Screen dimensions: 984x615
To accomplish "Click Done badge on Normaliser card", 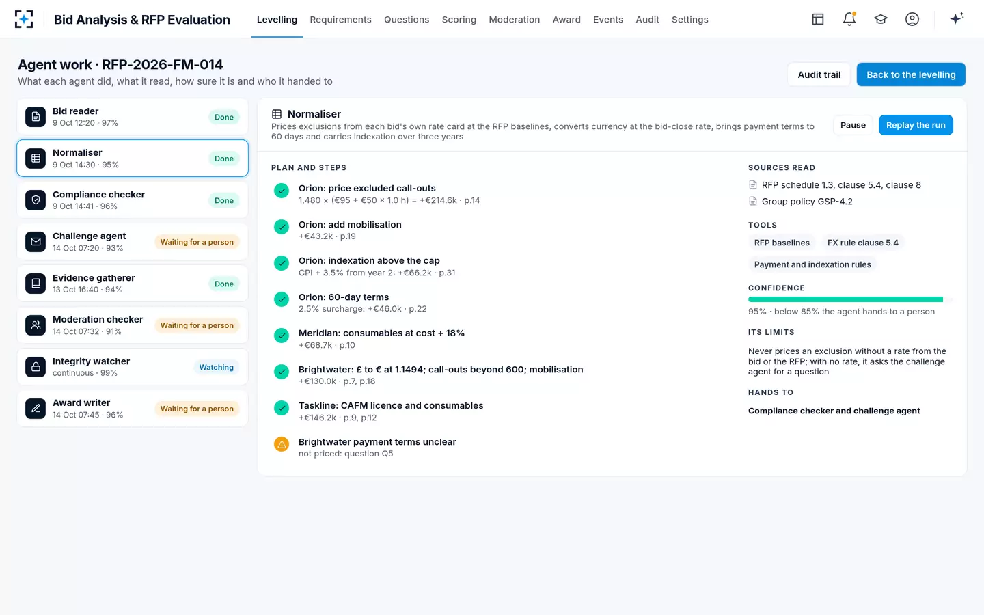I will coord(224,159).
